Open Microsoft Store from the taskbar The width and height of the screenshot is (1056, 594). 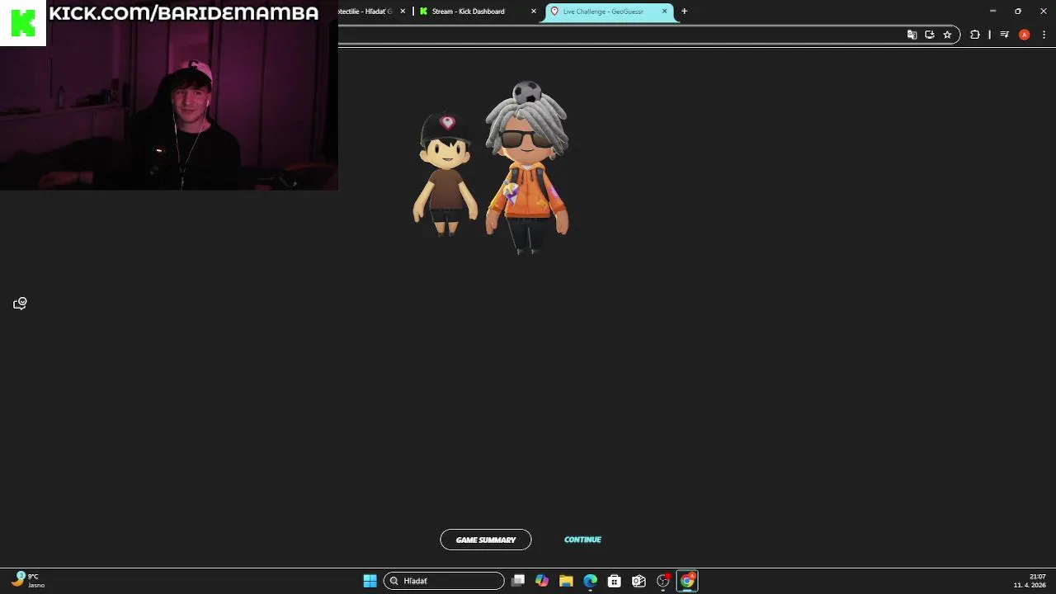point(615,581)
